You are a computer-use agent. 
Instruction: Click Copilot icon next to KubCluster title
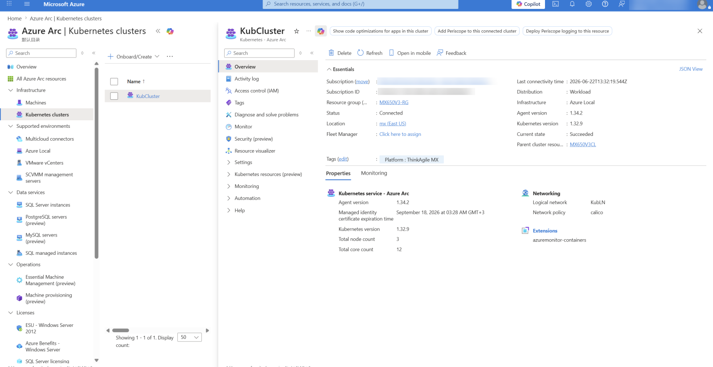tap(321, 31)
